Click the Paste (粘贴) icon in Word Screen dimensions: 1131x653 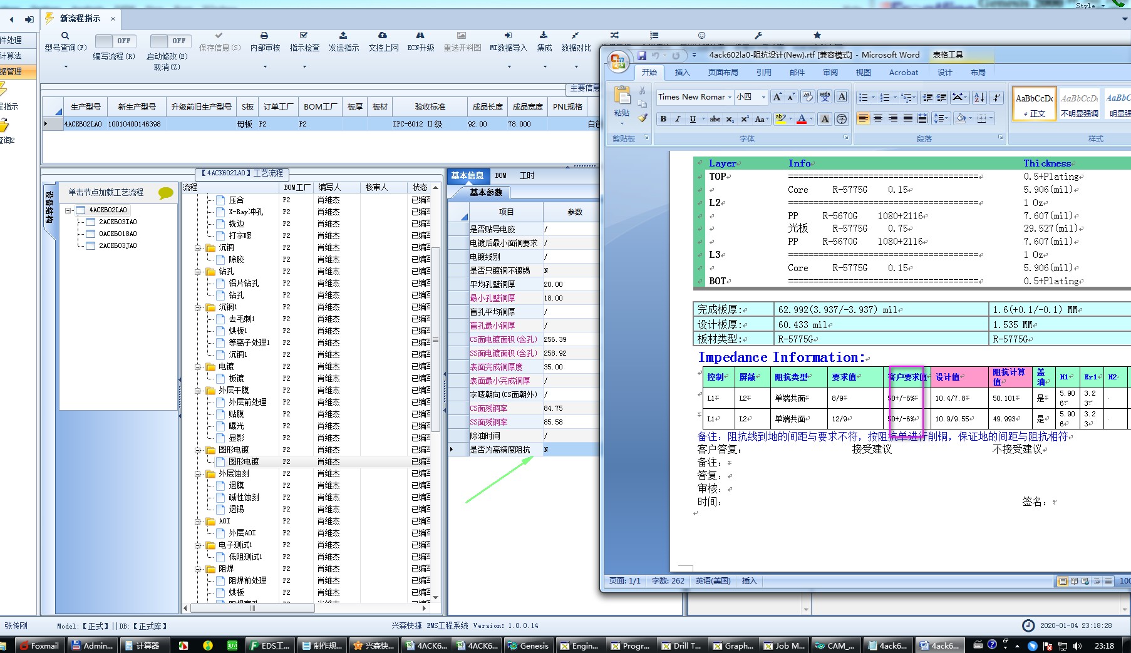point(622,96)
